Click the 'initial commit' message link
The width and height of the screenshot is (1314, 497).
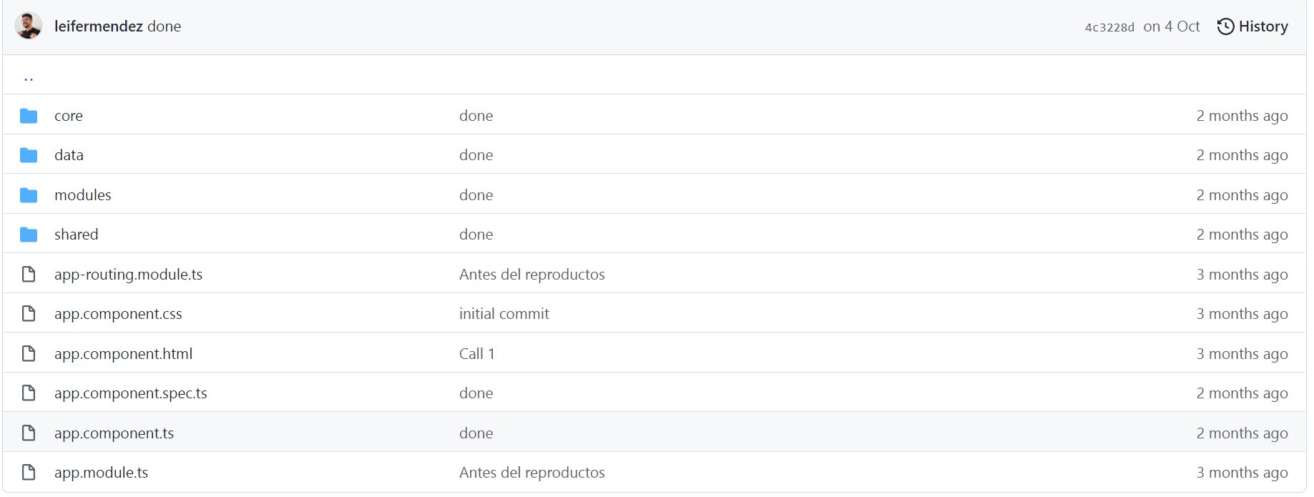[504, 313]
